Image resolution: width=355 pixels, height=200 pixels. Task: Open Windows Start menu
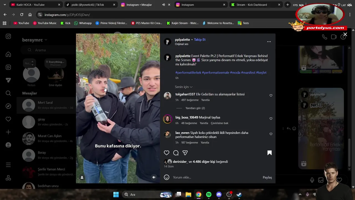116,195
